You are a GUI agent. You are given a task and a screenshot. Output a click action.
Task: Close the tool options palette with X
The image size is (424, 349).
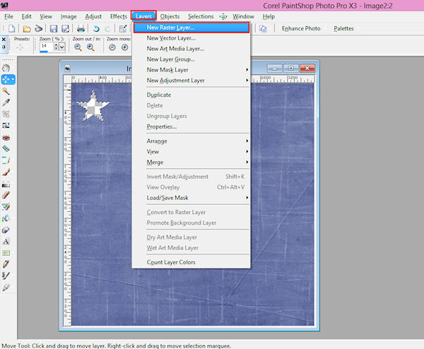pyautogui.click(x=4, y=40)
